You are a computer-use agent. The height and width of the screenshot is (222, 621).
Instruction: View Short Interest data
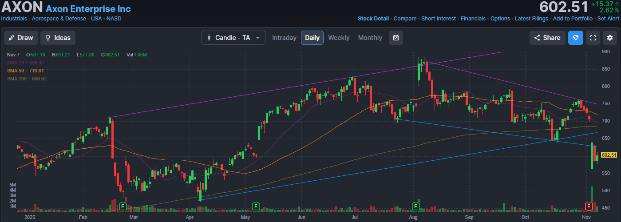click(x=439, y=19)
